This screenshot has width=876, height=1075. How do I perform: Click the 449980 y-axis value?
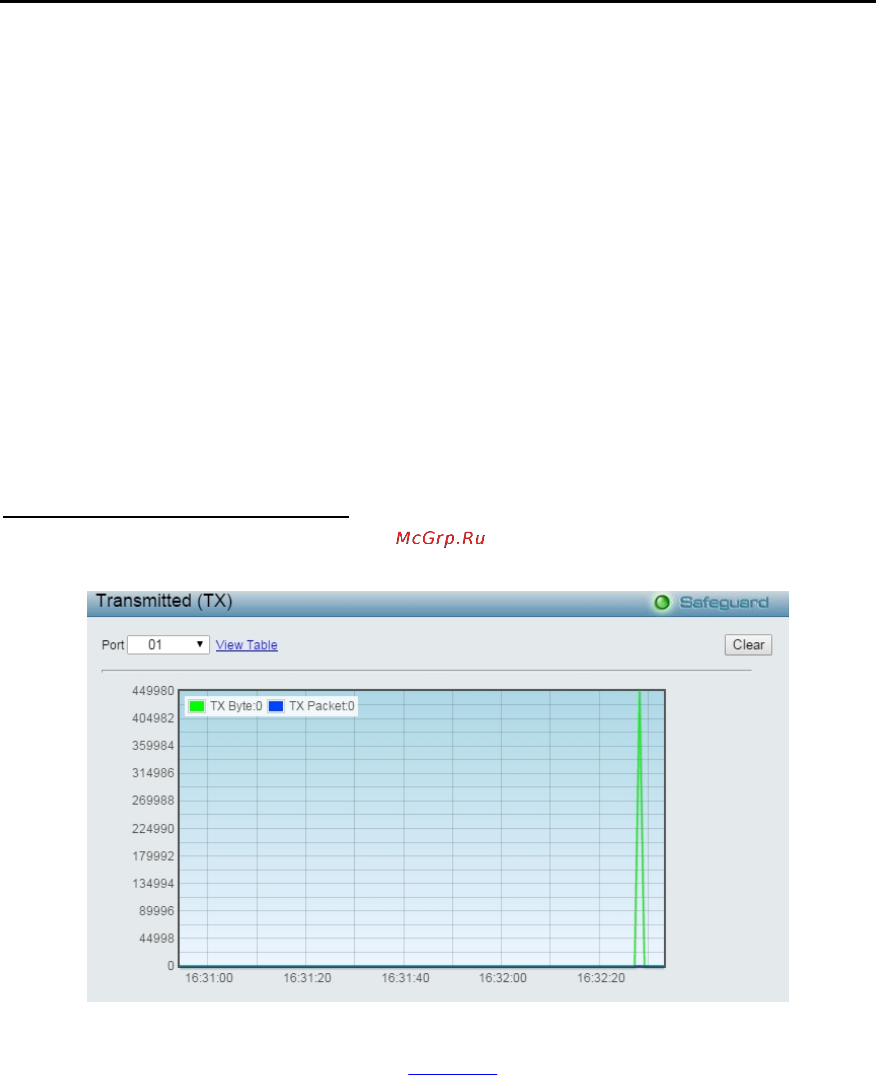153,691
